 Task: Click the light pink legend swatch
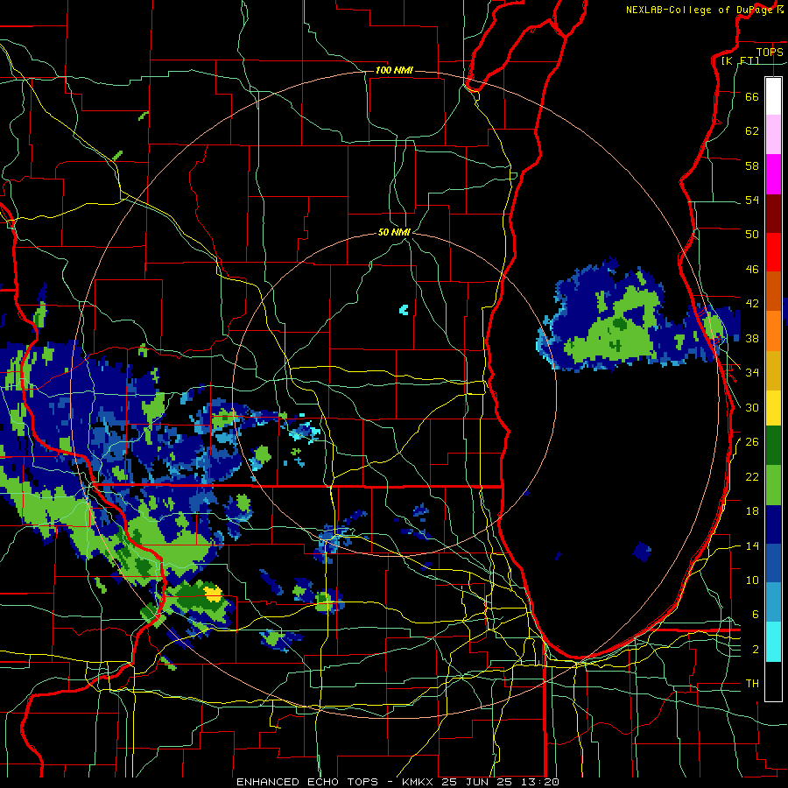[773, 135]
